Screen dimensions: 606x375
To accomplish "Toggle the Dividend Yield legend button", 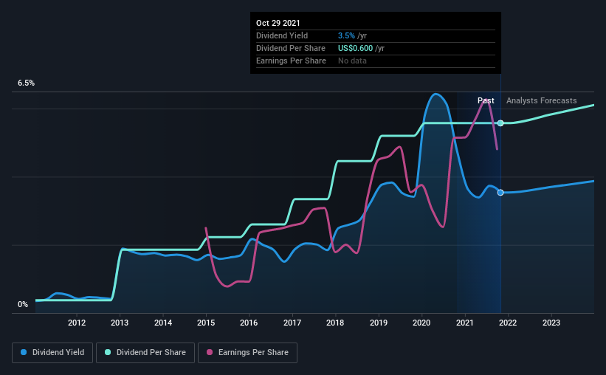I will click(52, 353).
